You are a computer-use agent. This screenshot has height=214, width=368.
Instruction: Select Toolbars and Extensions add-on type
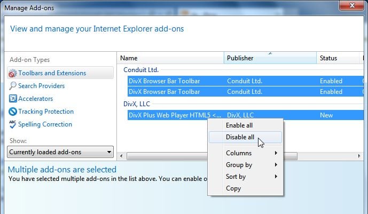[60, 73]
